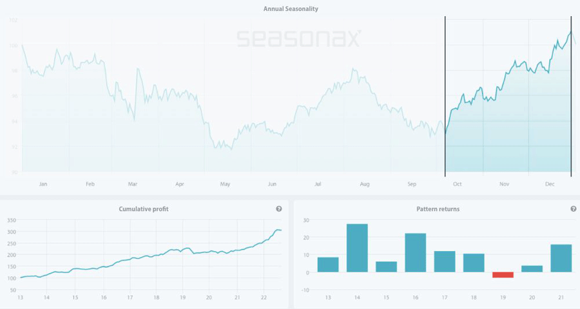Click the Nov label on the month axis
Image resolution: width=580 pixels, height=309 pixels.
[x=504, y=184]
